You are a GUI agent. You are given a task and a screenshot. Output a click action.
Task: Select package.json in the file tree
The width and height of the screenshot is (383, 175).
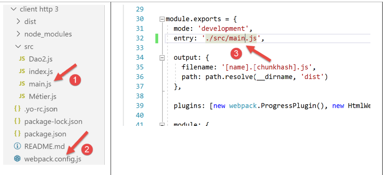[45, 134]
